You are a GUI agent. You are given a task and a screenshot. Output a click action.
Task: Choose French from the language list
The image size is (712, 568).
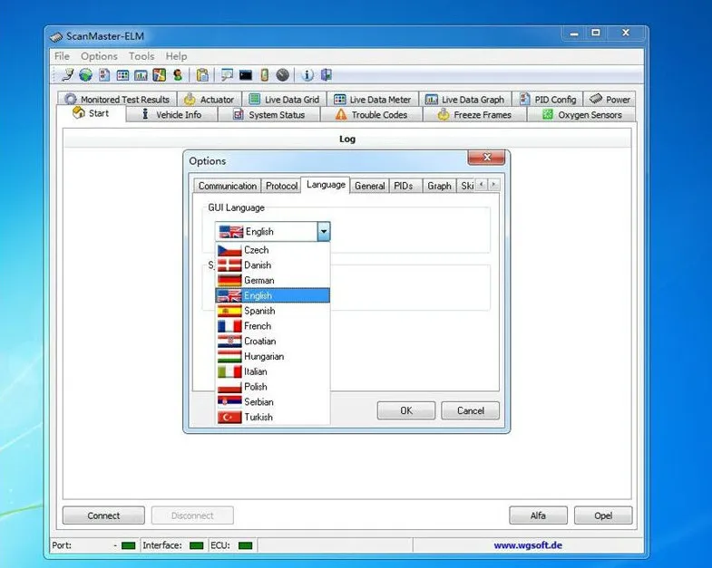coord(272,326)
